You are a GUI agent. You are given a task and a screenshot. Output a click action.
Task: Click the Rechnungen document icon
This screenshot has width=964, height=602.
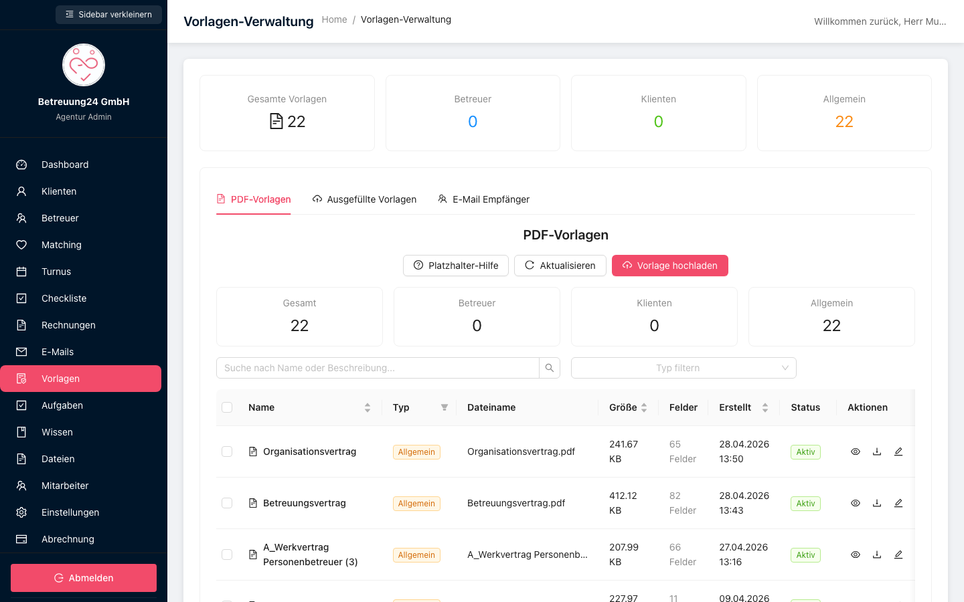tap(21, 325)
